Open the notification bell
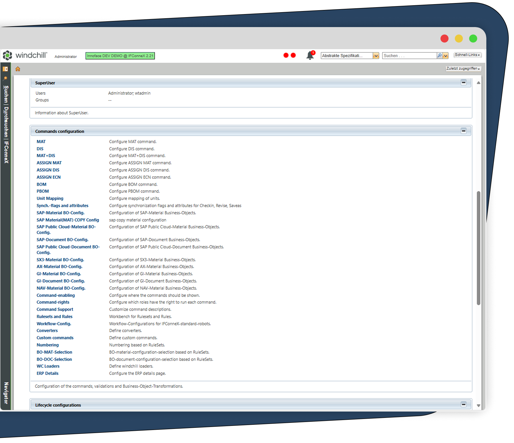Viewport: 514px width, 443px height. pos(310,56)
